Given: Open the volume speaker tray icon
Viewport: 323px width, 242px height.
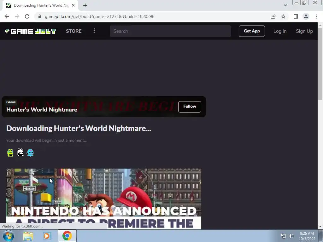Looking at the screenshot, I should point(291,236).
